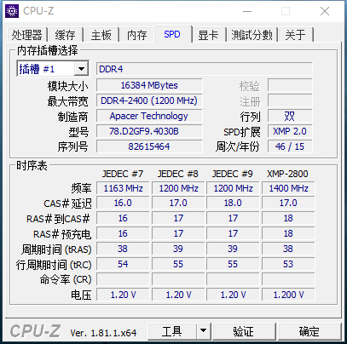Select the 主板 tab
This screenshot has height=344, width=347.
click(101, 35)
